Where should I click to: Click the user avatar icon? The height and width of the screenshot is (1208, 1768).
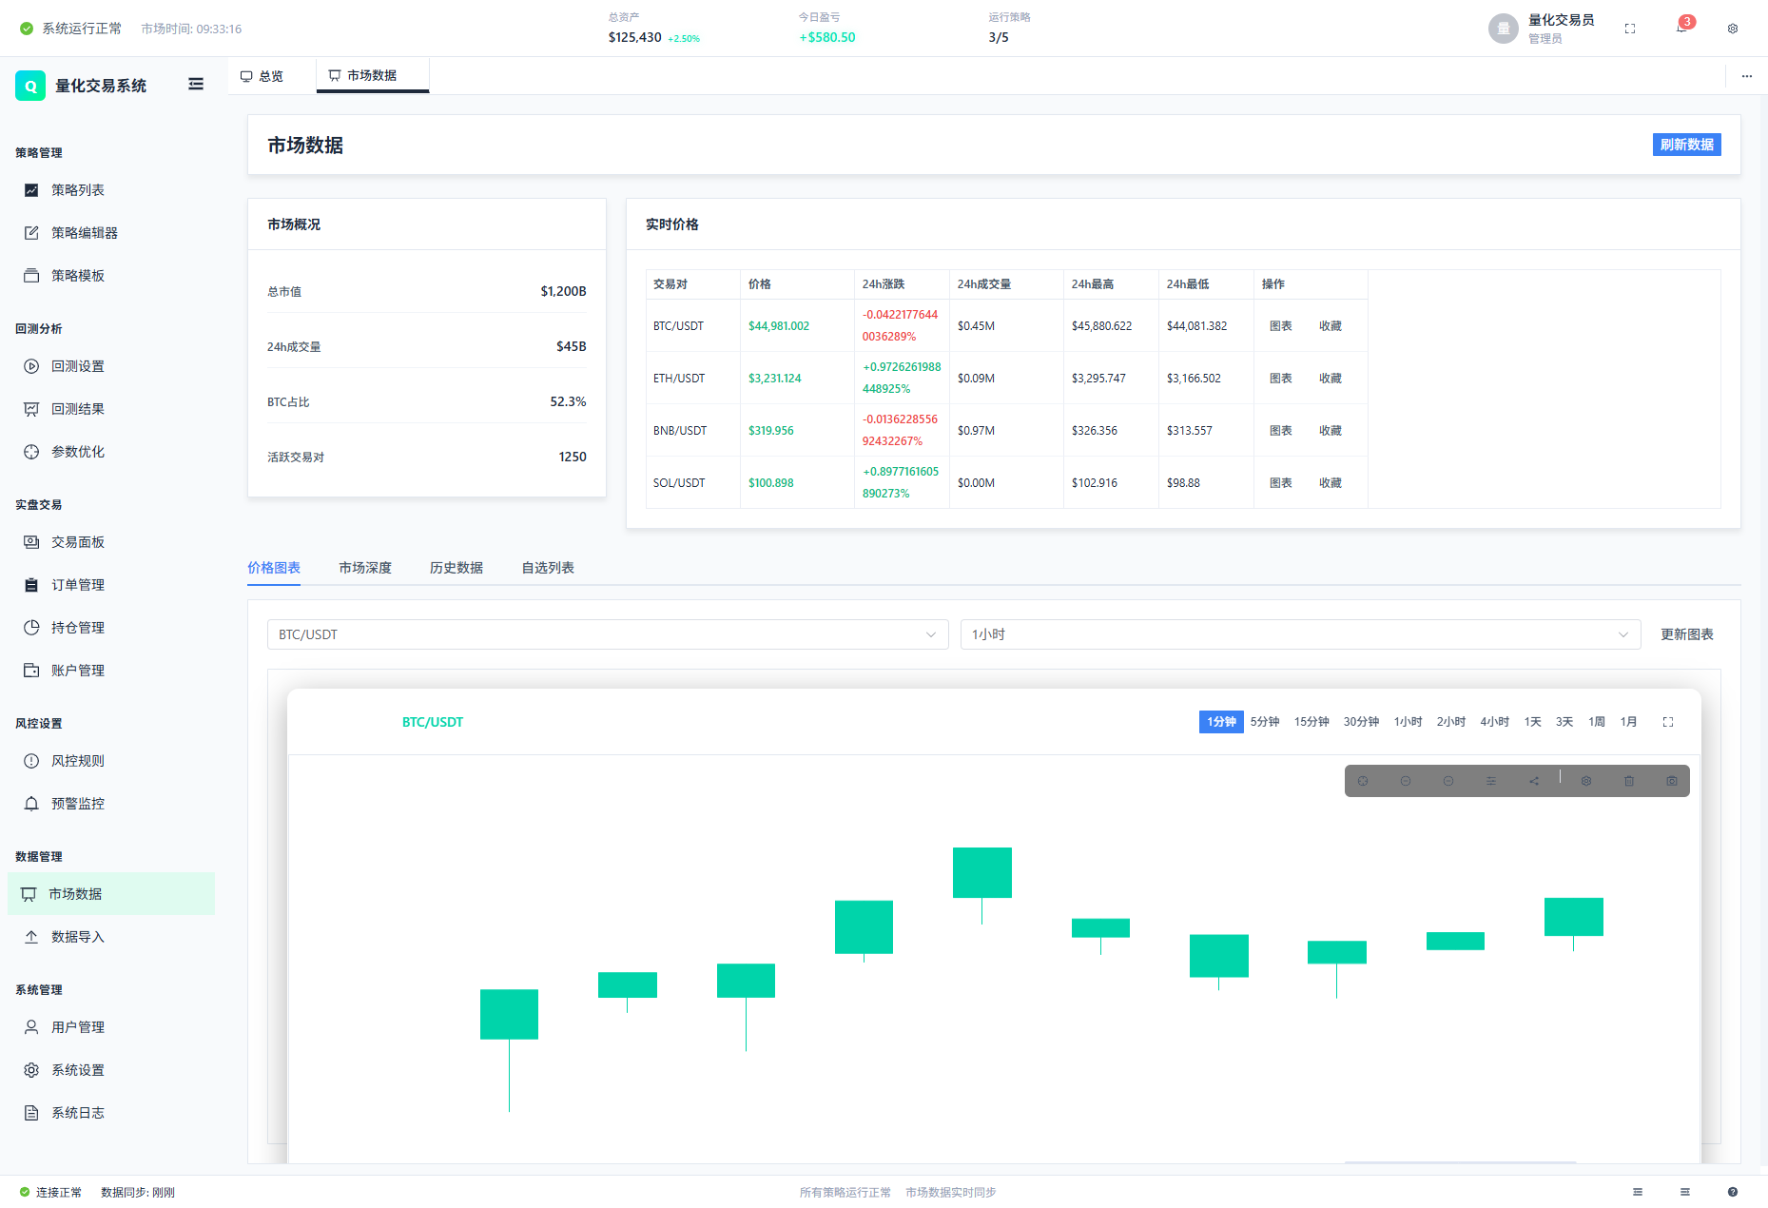point(1504,29)
